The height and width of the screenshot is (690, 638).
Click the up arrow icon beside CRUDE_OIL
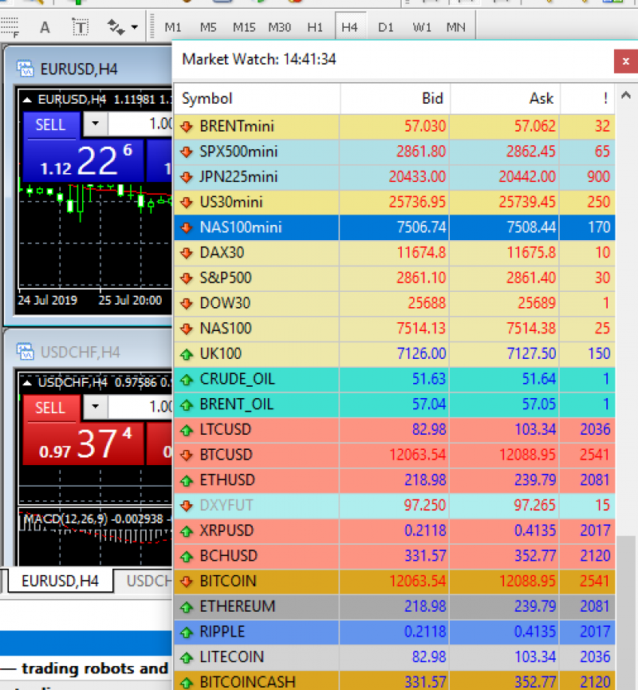(x=187, y=380)
